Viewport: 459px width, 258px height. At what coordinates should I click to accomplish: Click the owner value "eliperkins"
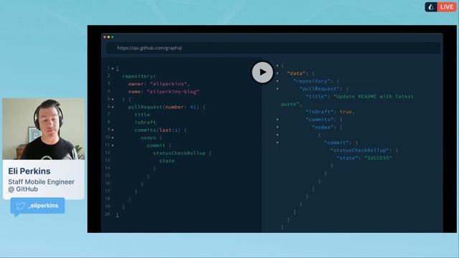tap(169, 84)
